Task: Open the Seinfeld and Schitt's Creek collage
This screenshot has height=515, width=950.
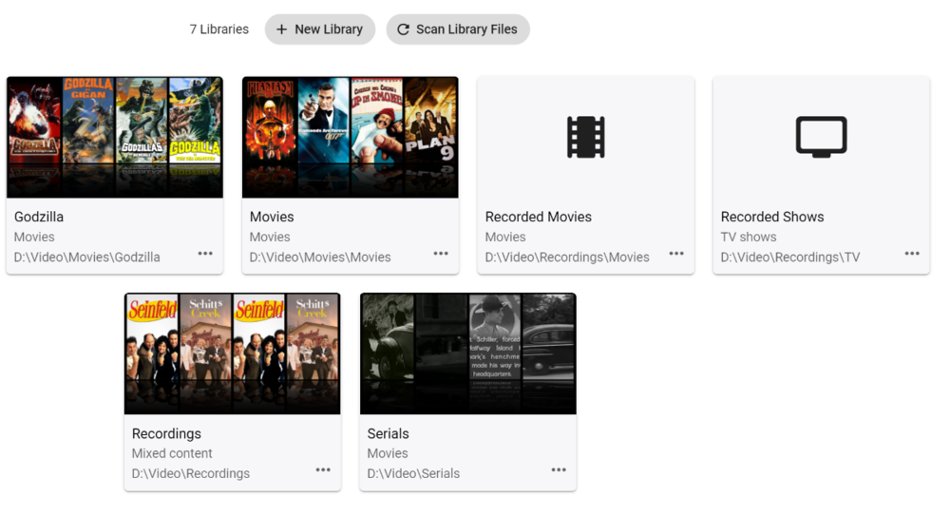Action: pos(233,353)
